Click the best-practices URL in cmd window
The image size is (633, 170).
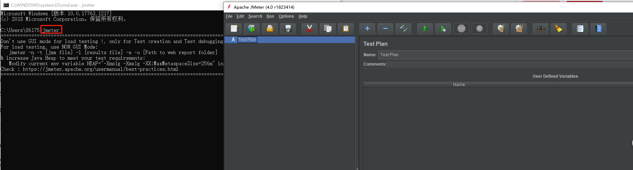[x=101, y=69]
